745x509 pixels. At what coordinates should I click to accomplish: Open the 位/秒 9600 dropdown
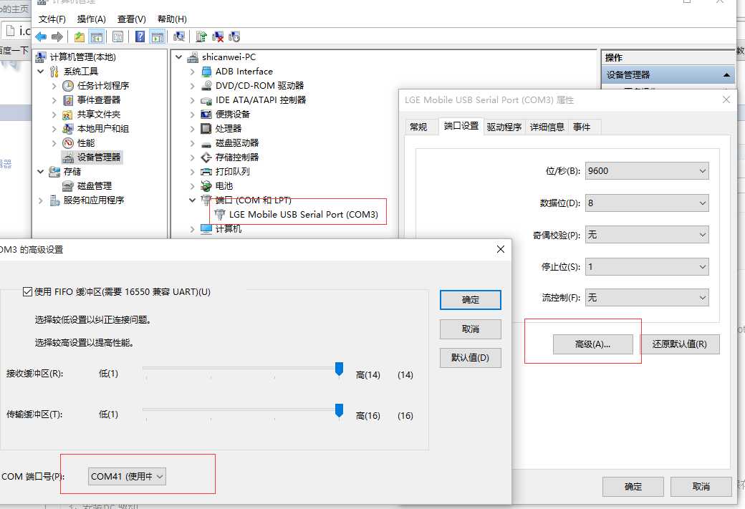tap(647, 171)
